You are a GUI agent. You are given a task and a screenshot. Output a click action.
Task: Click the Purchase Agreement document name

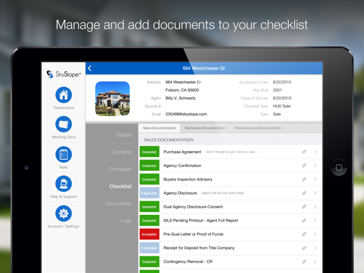[x=182, y=152]
